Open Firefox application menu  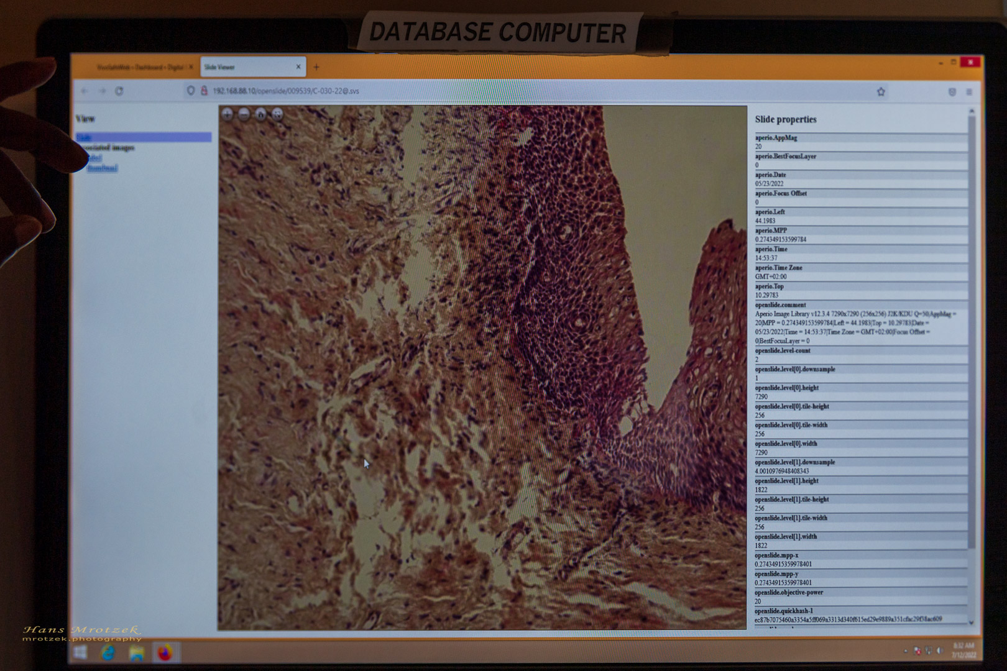click(x=969, y=92)
